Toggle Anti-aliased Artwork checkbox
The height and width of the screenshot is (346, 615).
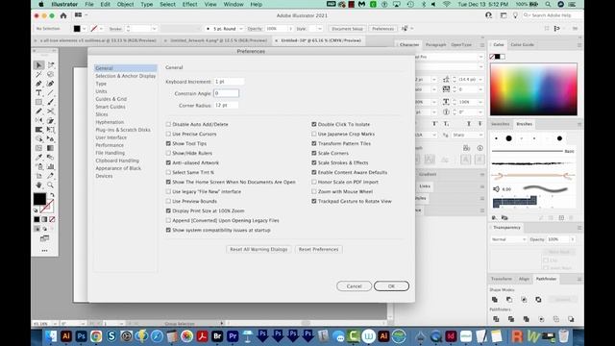point(168,162)
